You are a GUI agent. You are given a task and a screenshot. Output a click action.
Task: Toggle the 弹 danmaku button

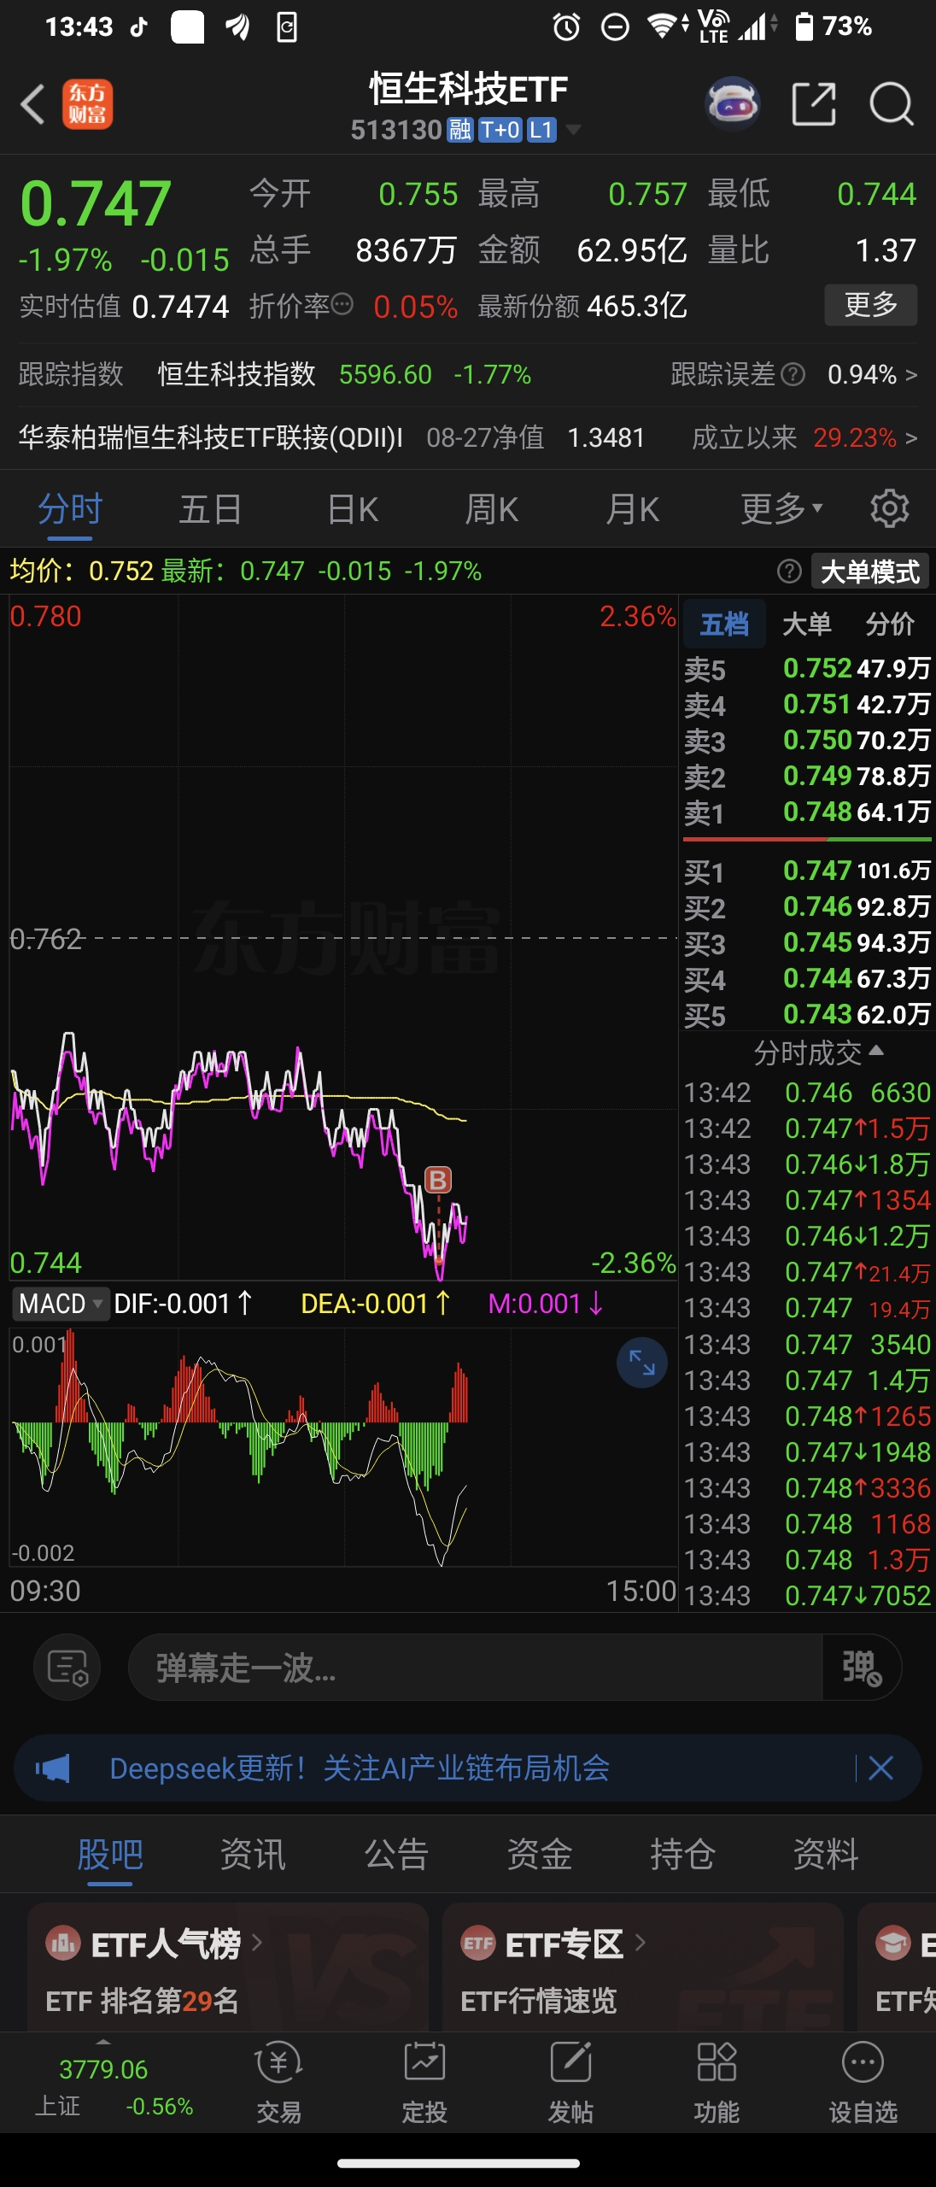(861, 1668)
